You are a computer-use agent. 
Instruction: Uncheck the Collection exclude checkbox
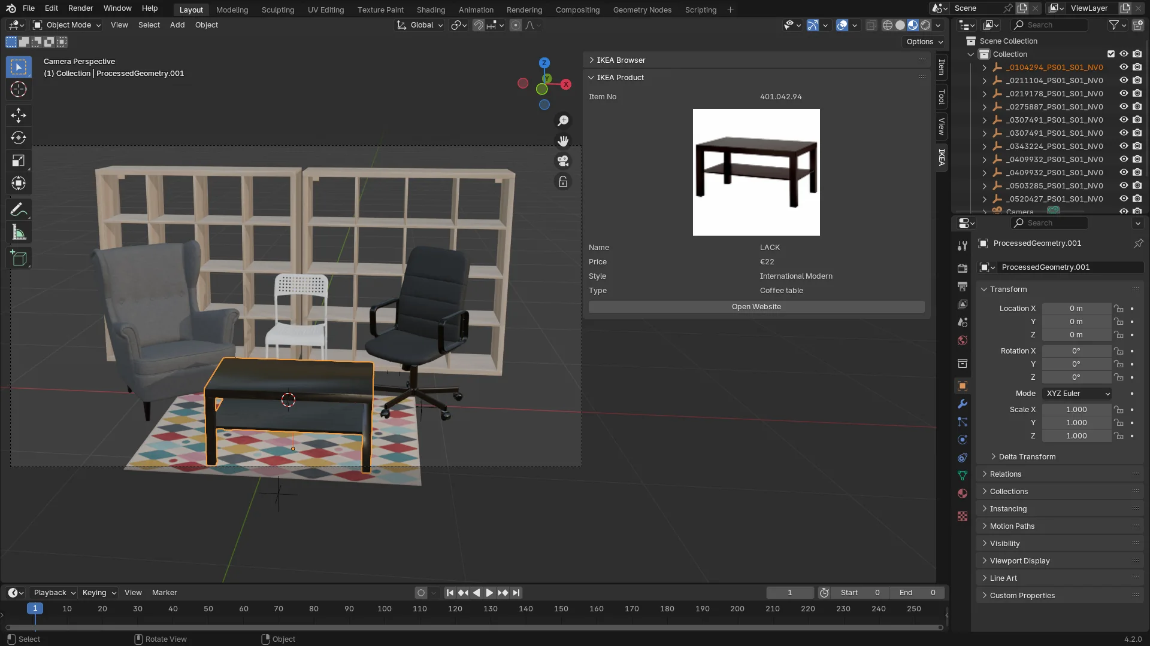(1111, 54)
